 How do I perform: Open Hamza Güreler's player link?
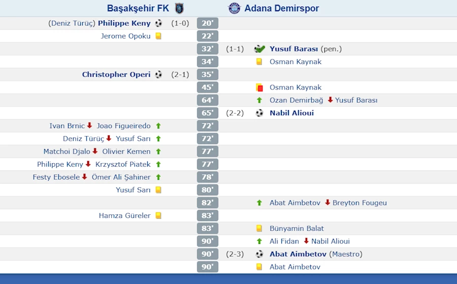[125, 215]
